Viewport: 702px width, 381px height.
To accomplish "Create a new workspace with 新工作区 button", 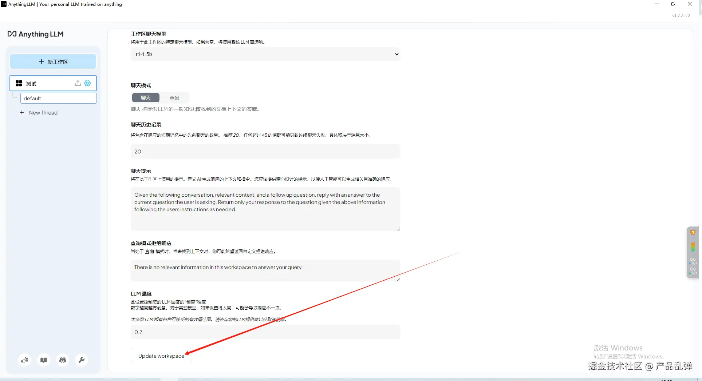I will (53, 62).
